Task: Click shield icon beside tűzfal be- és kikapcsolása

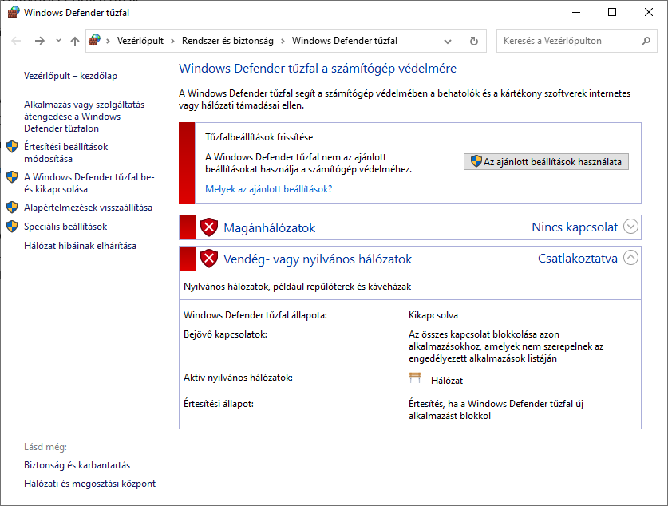Action: point(12,177)
